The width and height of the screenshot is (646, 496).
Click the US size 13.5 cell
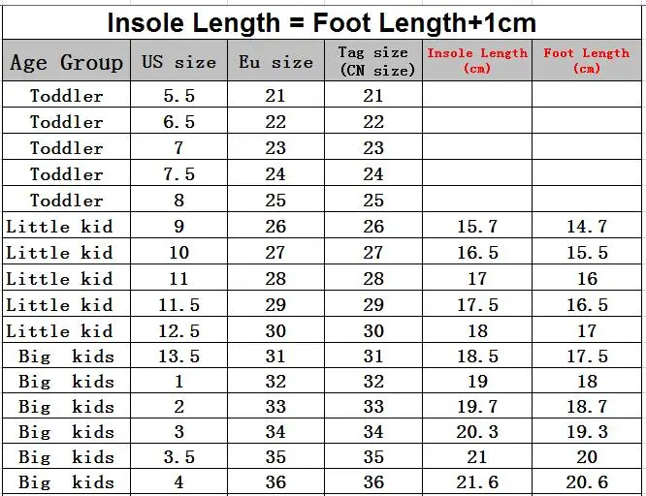point(178,356)
